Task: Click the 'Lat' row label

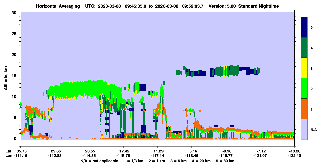Action: pyautogui.click(x=9, y=151)
